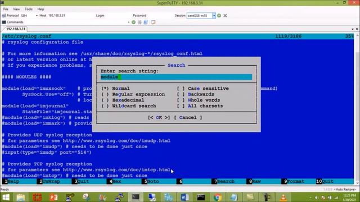The height and width of the screenshot is (202, 360).
Task: Click the Login input field
Action: (x=118, y=16)
